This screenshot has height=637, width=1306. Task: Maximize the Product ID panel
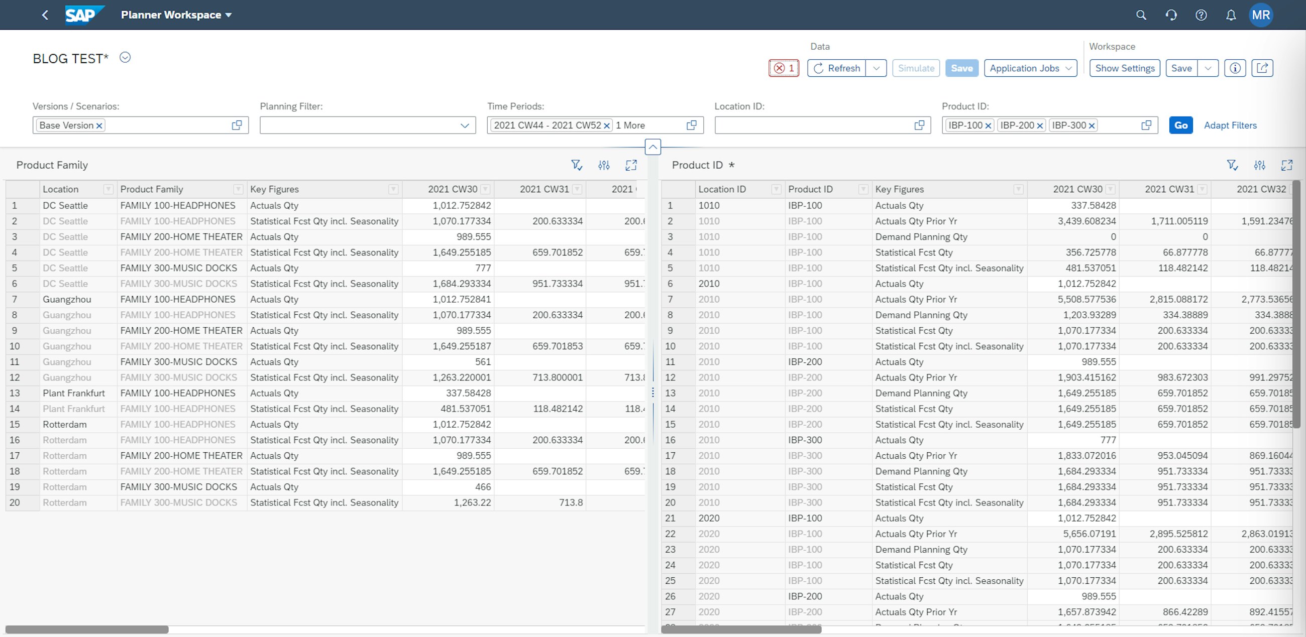point(1287,165)
